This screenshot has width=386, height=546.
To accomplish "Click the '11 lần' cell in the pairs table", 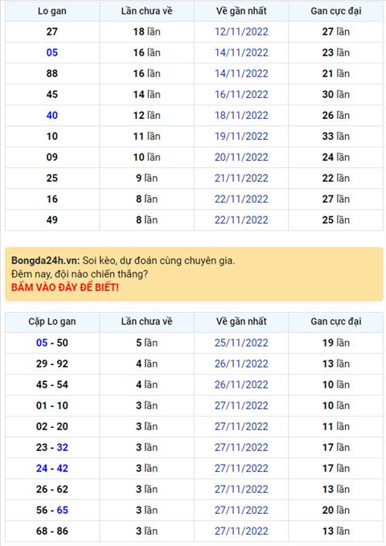I will click(336, 426).
